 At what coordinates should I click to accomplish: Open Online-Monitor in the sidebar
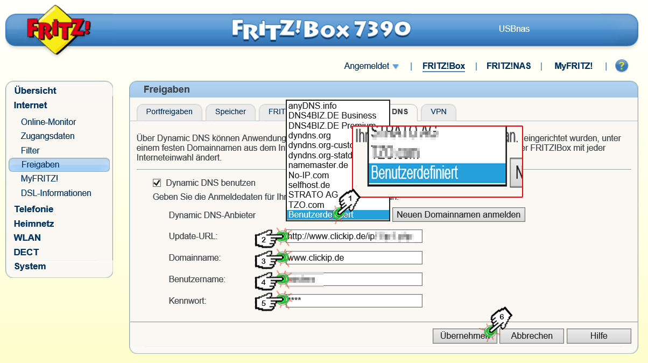pyautogui.click(x=48, y=122)
